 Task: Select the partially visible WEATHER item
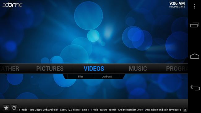click(10, 68)
